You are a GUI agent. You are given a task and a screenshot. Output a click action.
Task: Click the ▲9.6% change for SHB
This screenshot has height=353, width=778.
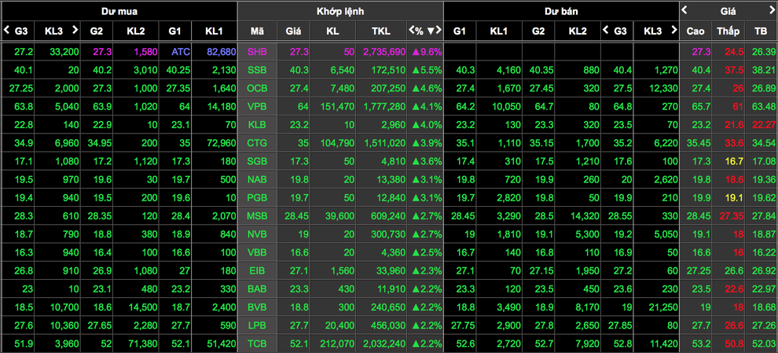pyautogui.click(x=427, y=52)
